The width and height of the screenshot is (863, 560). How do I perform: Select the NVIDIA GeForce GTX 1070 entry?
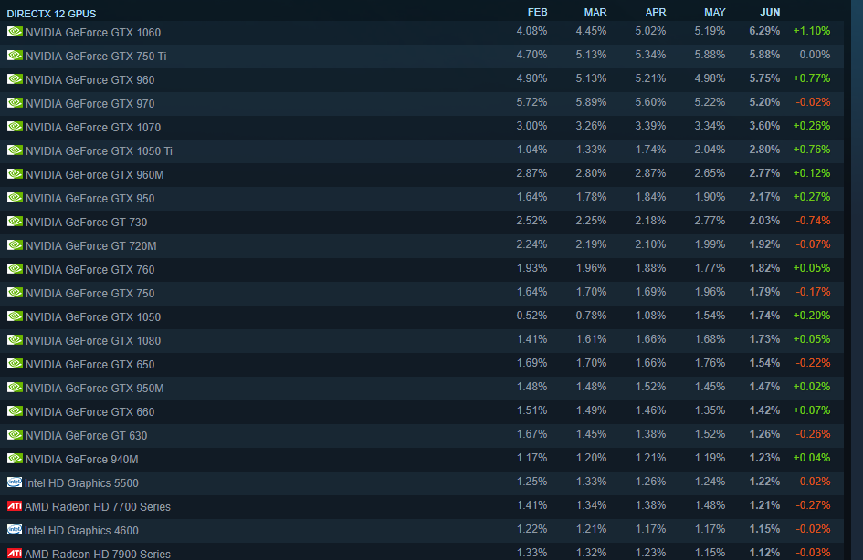93,127
